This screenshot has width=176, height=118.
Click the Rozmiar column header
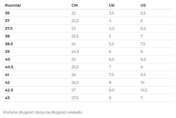coord(13,5)
